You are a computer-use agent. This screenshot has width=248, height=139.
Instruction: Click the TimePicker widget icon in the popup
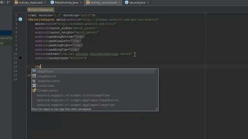(x=34, y=86)
